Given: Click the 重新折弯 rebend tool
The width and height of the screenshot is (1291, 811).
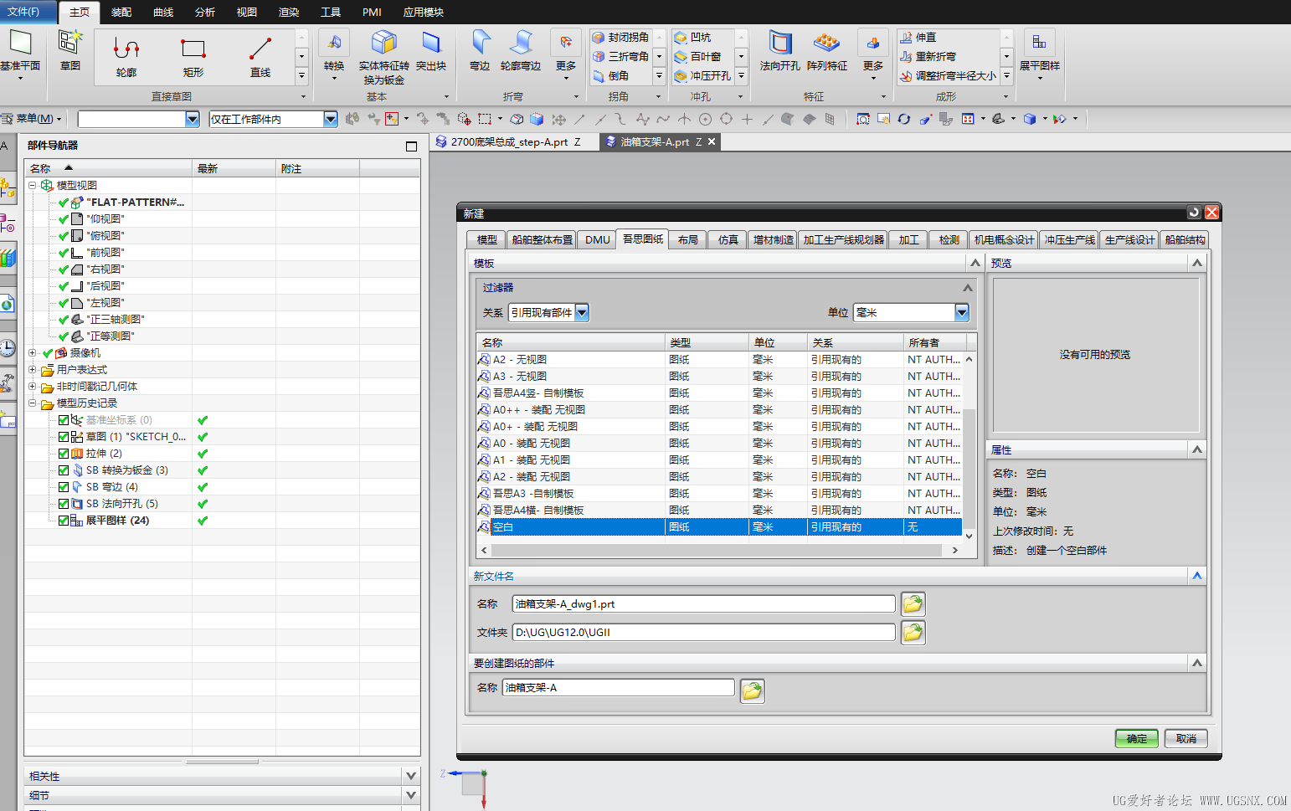Looking at the screenshot, I should [x=928, y=57].
